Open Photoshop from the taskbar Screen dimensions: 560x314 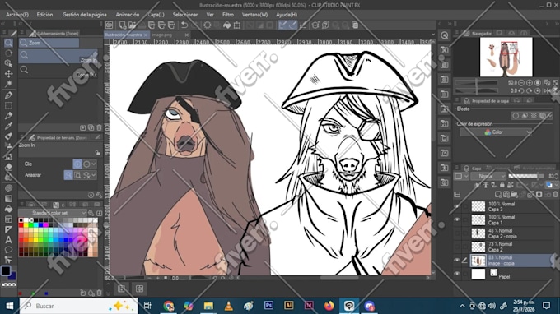(x=268, y=306)
